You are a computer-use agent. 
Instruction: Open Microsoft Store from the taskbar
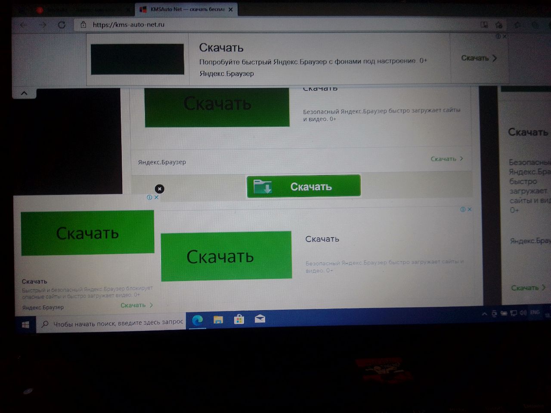pyautogui.click(x=239, y=319)
